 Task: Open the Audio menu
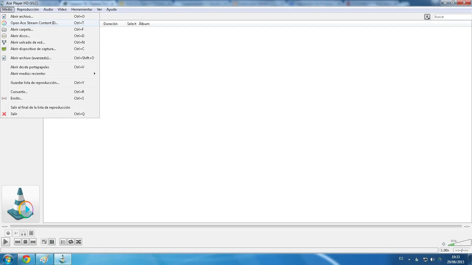point(48,9)
